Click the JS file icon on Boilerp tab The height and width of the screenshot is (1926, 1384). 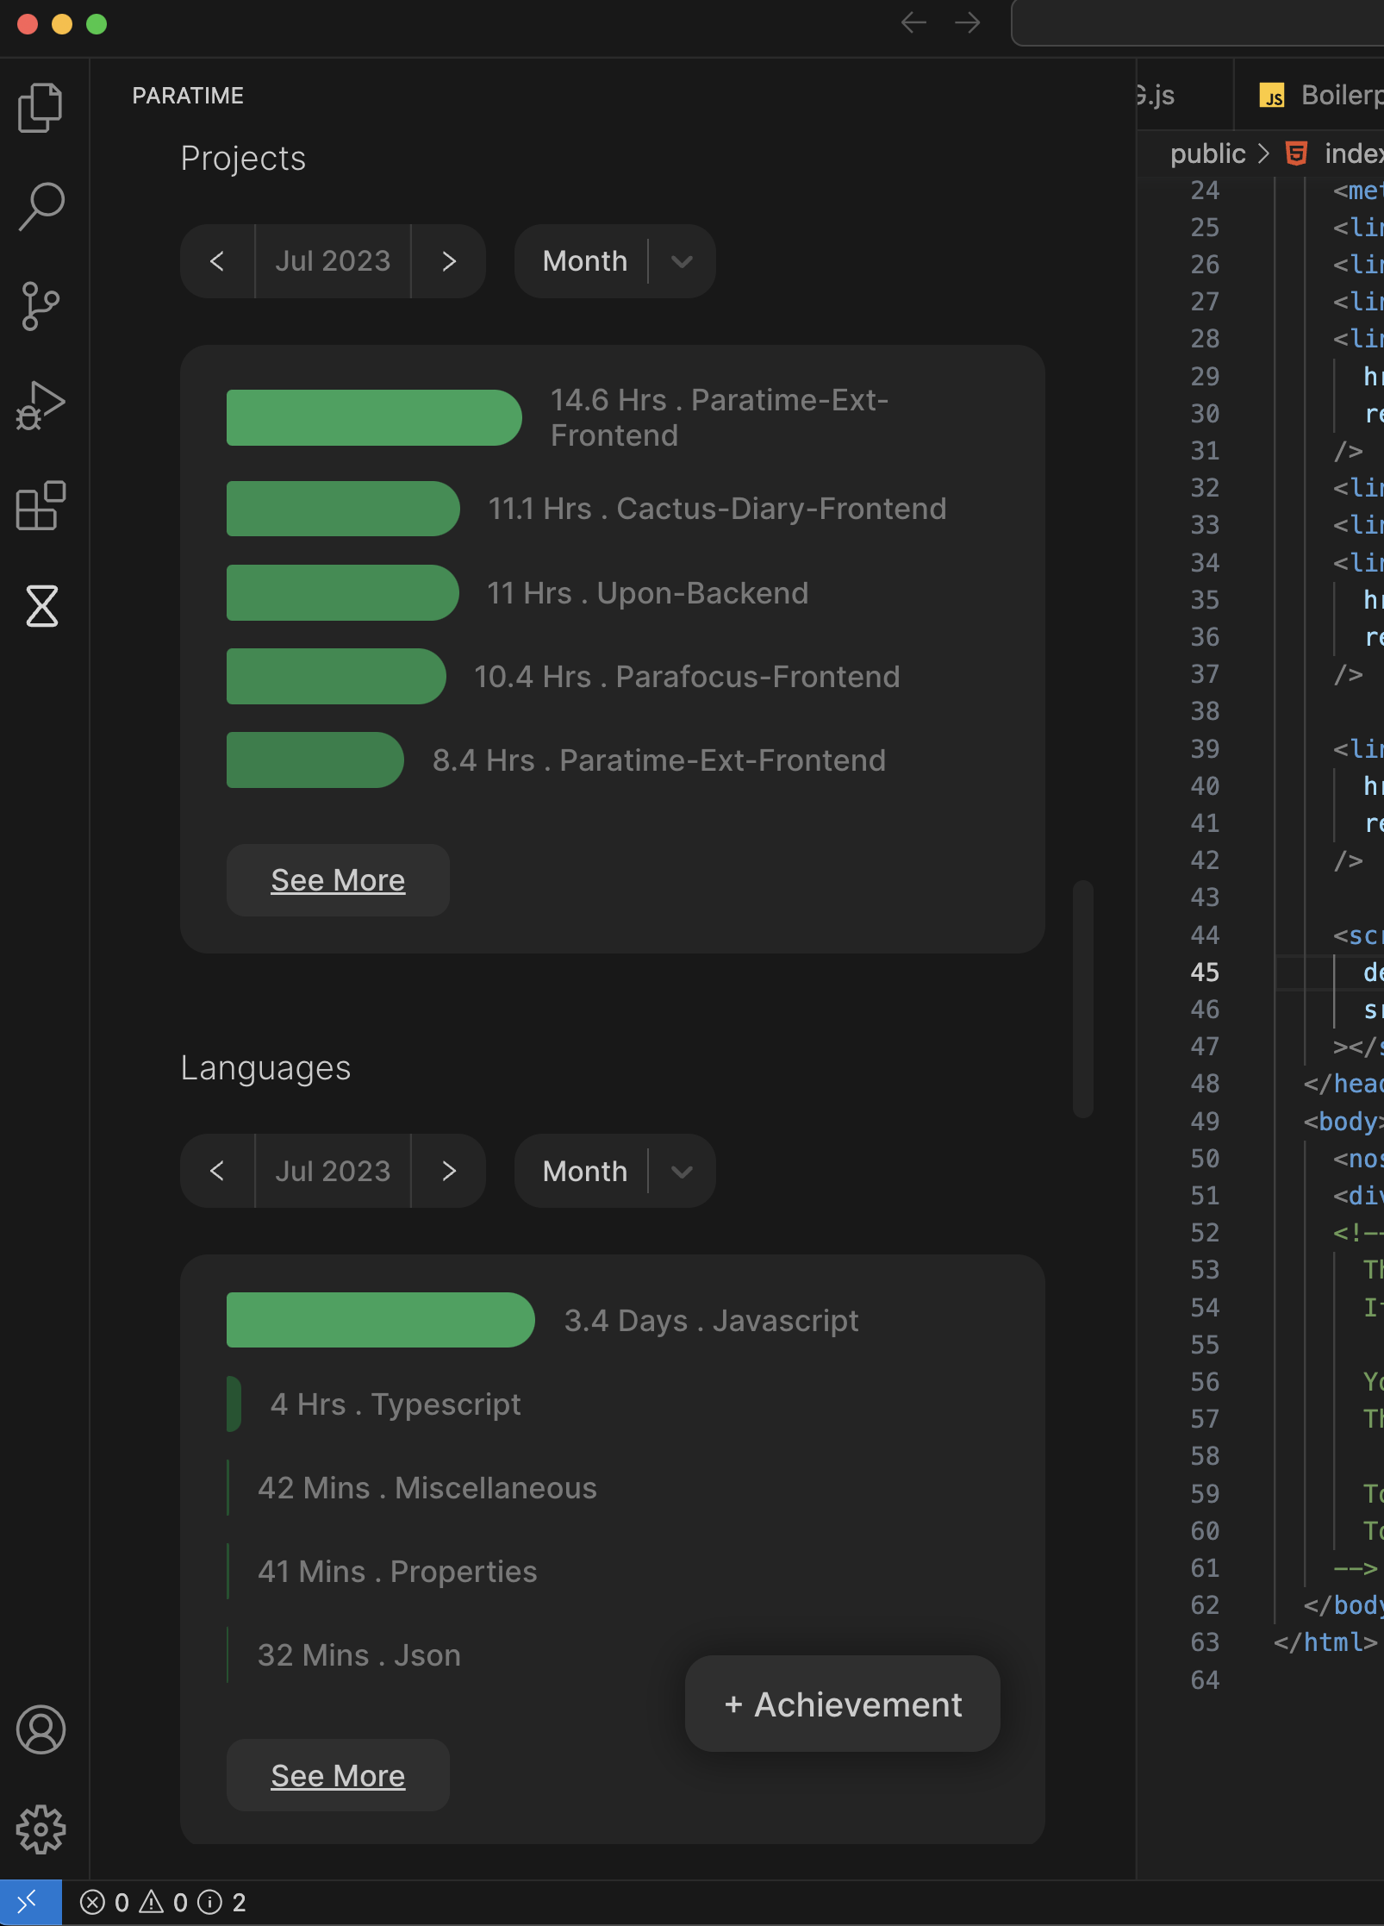point(1272,95)
